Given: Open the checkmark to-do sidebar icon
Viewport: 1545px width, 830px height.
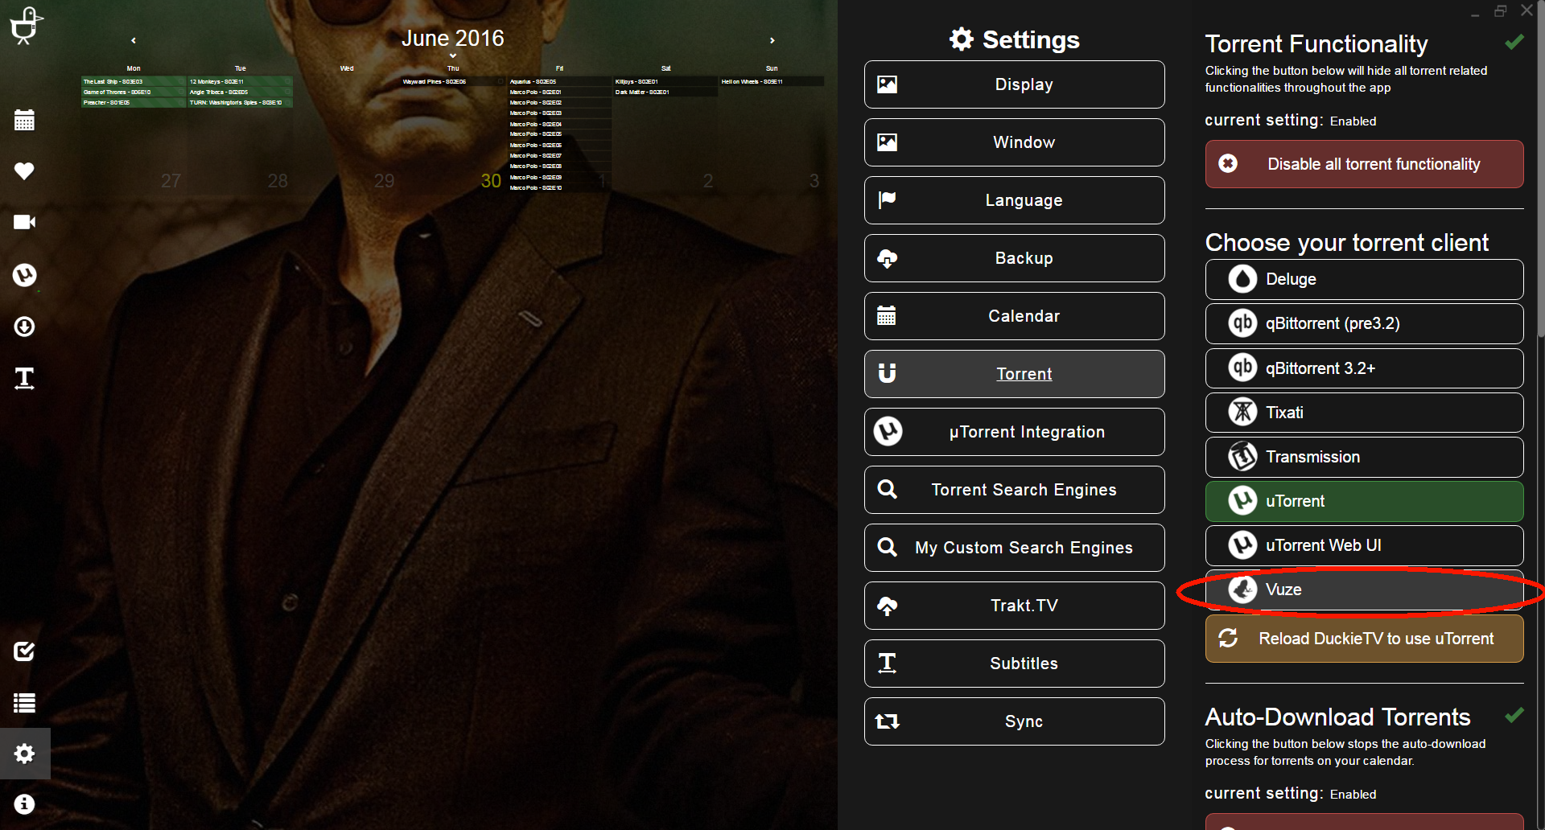Looking at the screenshot, I should [24, 651].
